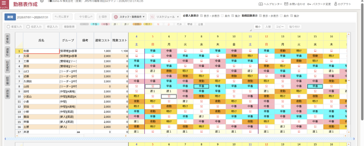
Task: Click the gear icon on スタッフ・勤務条件
Action: pyautogui.click(x=116, y=17)
